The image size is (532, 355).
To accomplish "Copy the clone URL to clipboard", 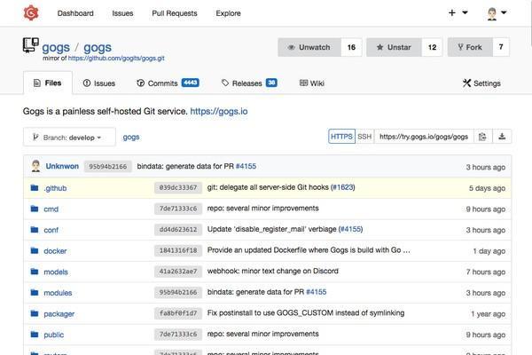I will coord(482,137).
